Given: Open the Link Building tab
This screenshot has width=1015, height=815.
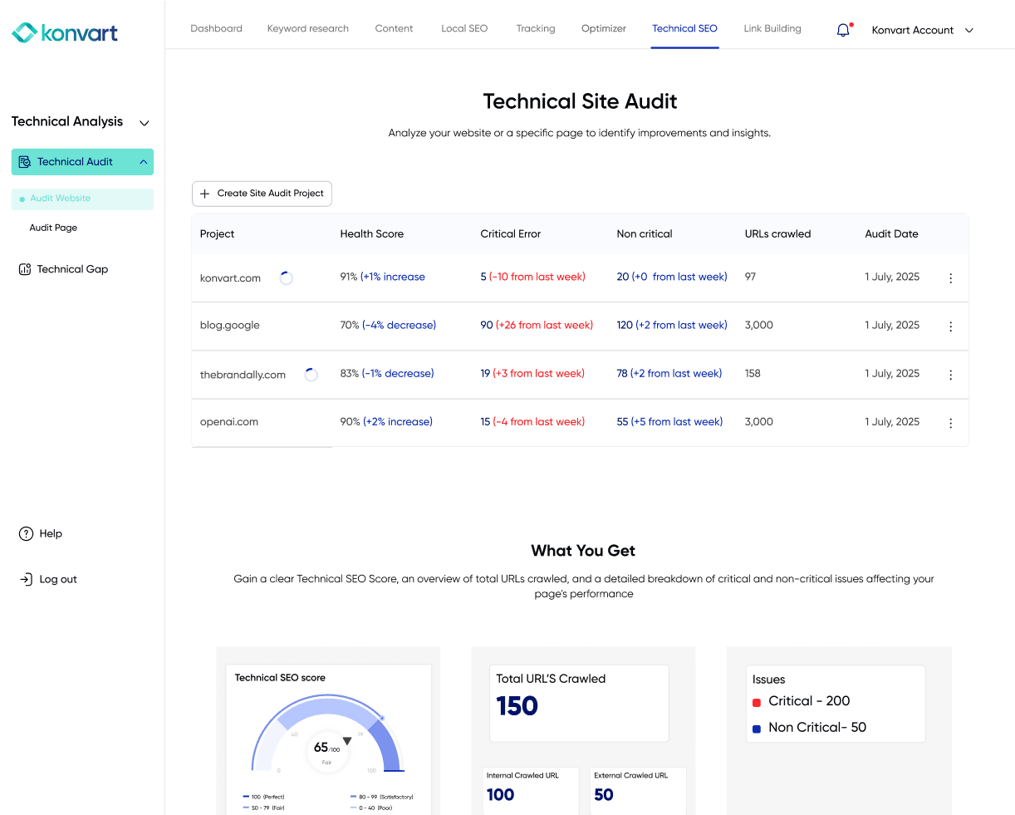Looking at the screenshot, I should coord(772,27).
